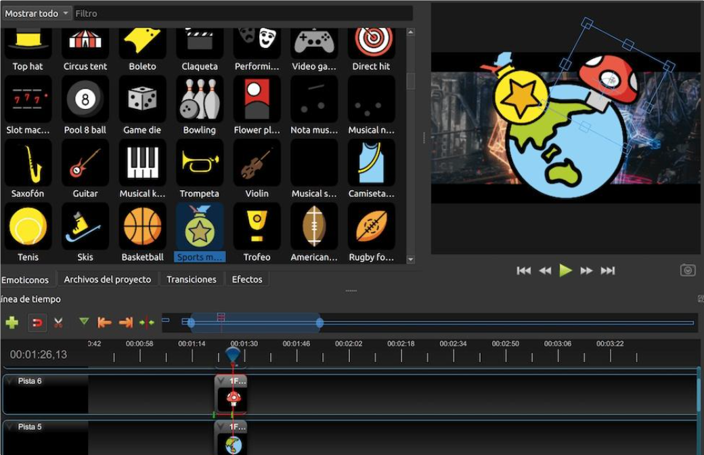
Task: Save current frame with camera icon
Action: coord(688,270)
